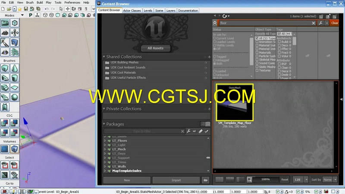
Task: Switch to Texture alignment mode
Action: pyautogui.click(x=15, y=33)
